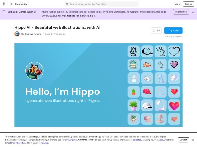Click the small gray lamp icon

[161, 65]
